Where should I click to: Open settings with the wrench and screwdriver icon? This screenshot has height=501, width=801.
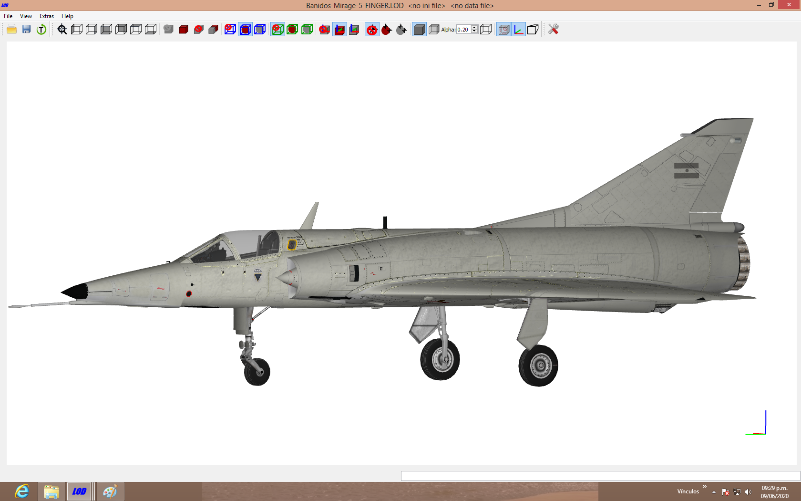[x=553, y=30]
